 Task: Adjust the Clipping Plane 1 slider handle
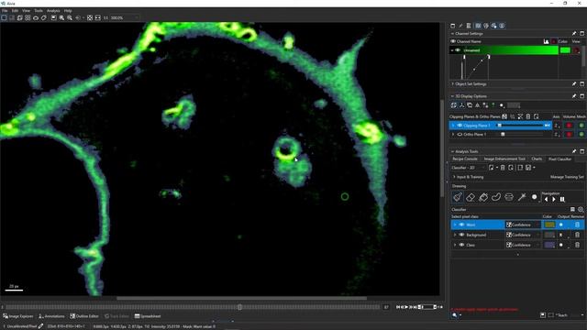pyautogui.click(x=499, y=126)
